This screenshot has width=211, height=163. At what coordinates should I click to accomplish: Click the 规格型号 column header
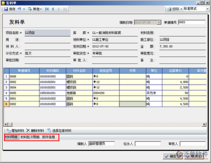[106, 71]
